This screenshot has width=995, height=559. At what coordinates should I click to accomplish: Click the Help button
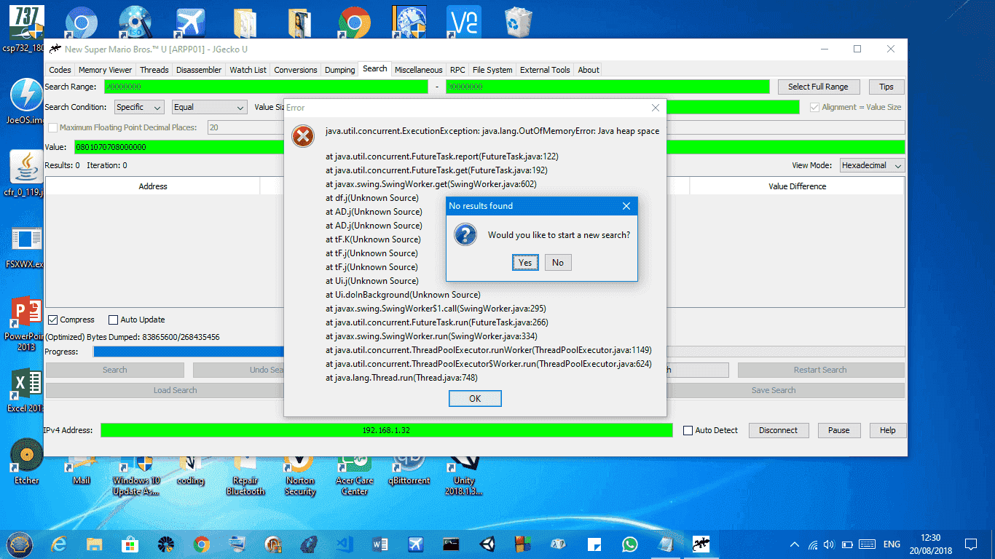coord(887,430)
